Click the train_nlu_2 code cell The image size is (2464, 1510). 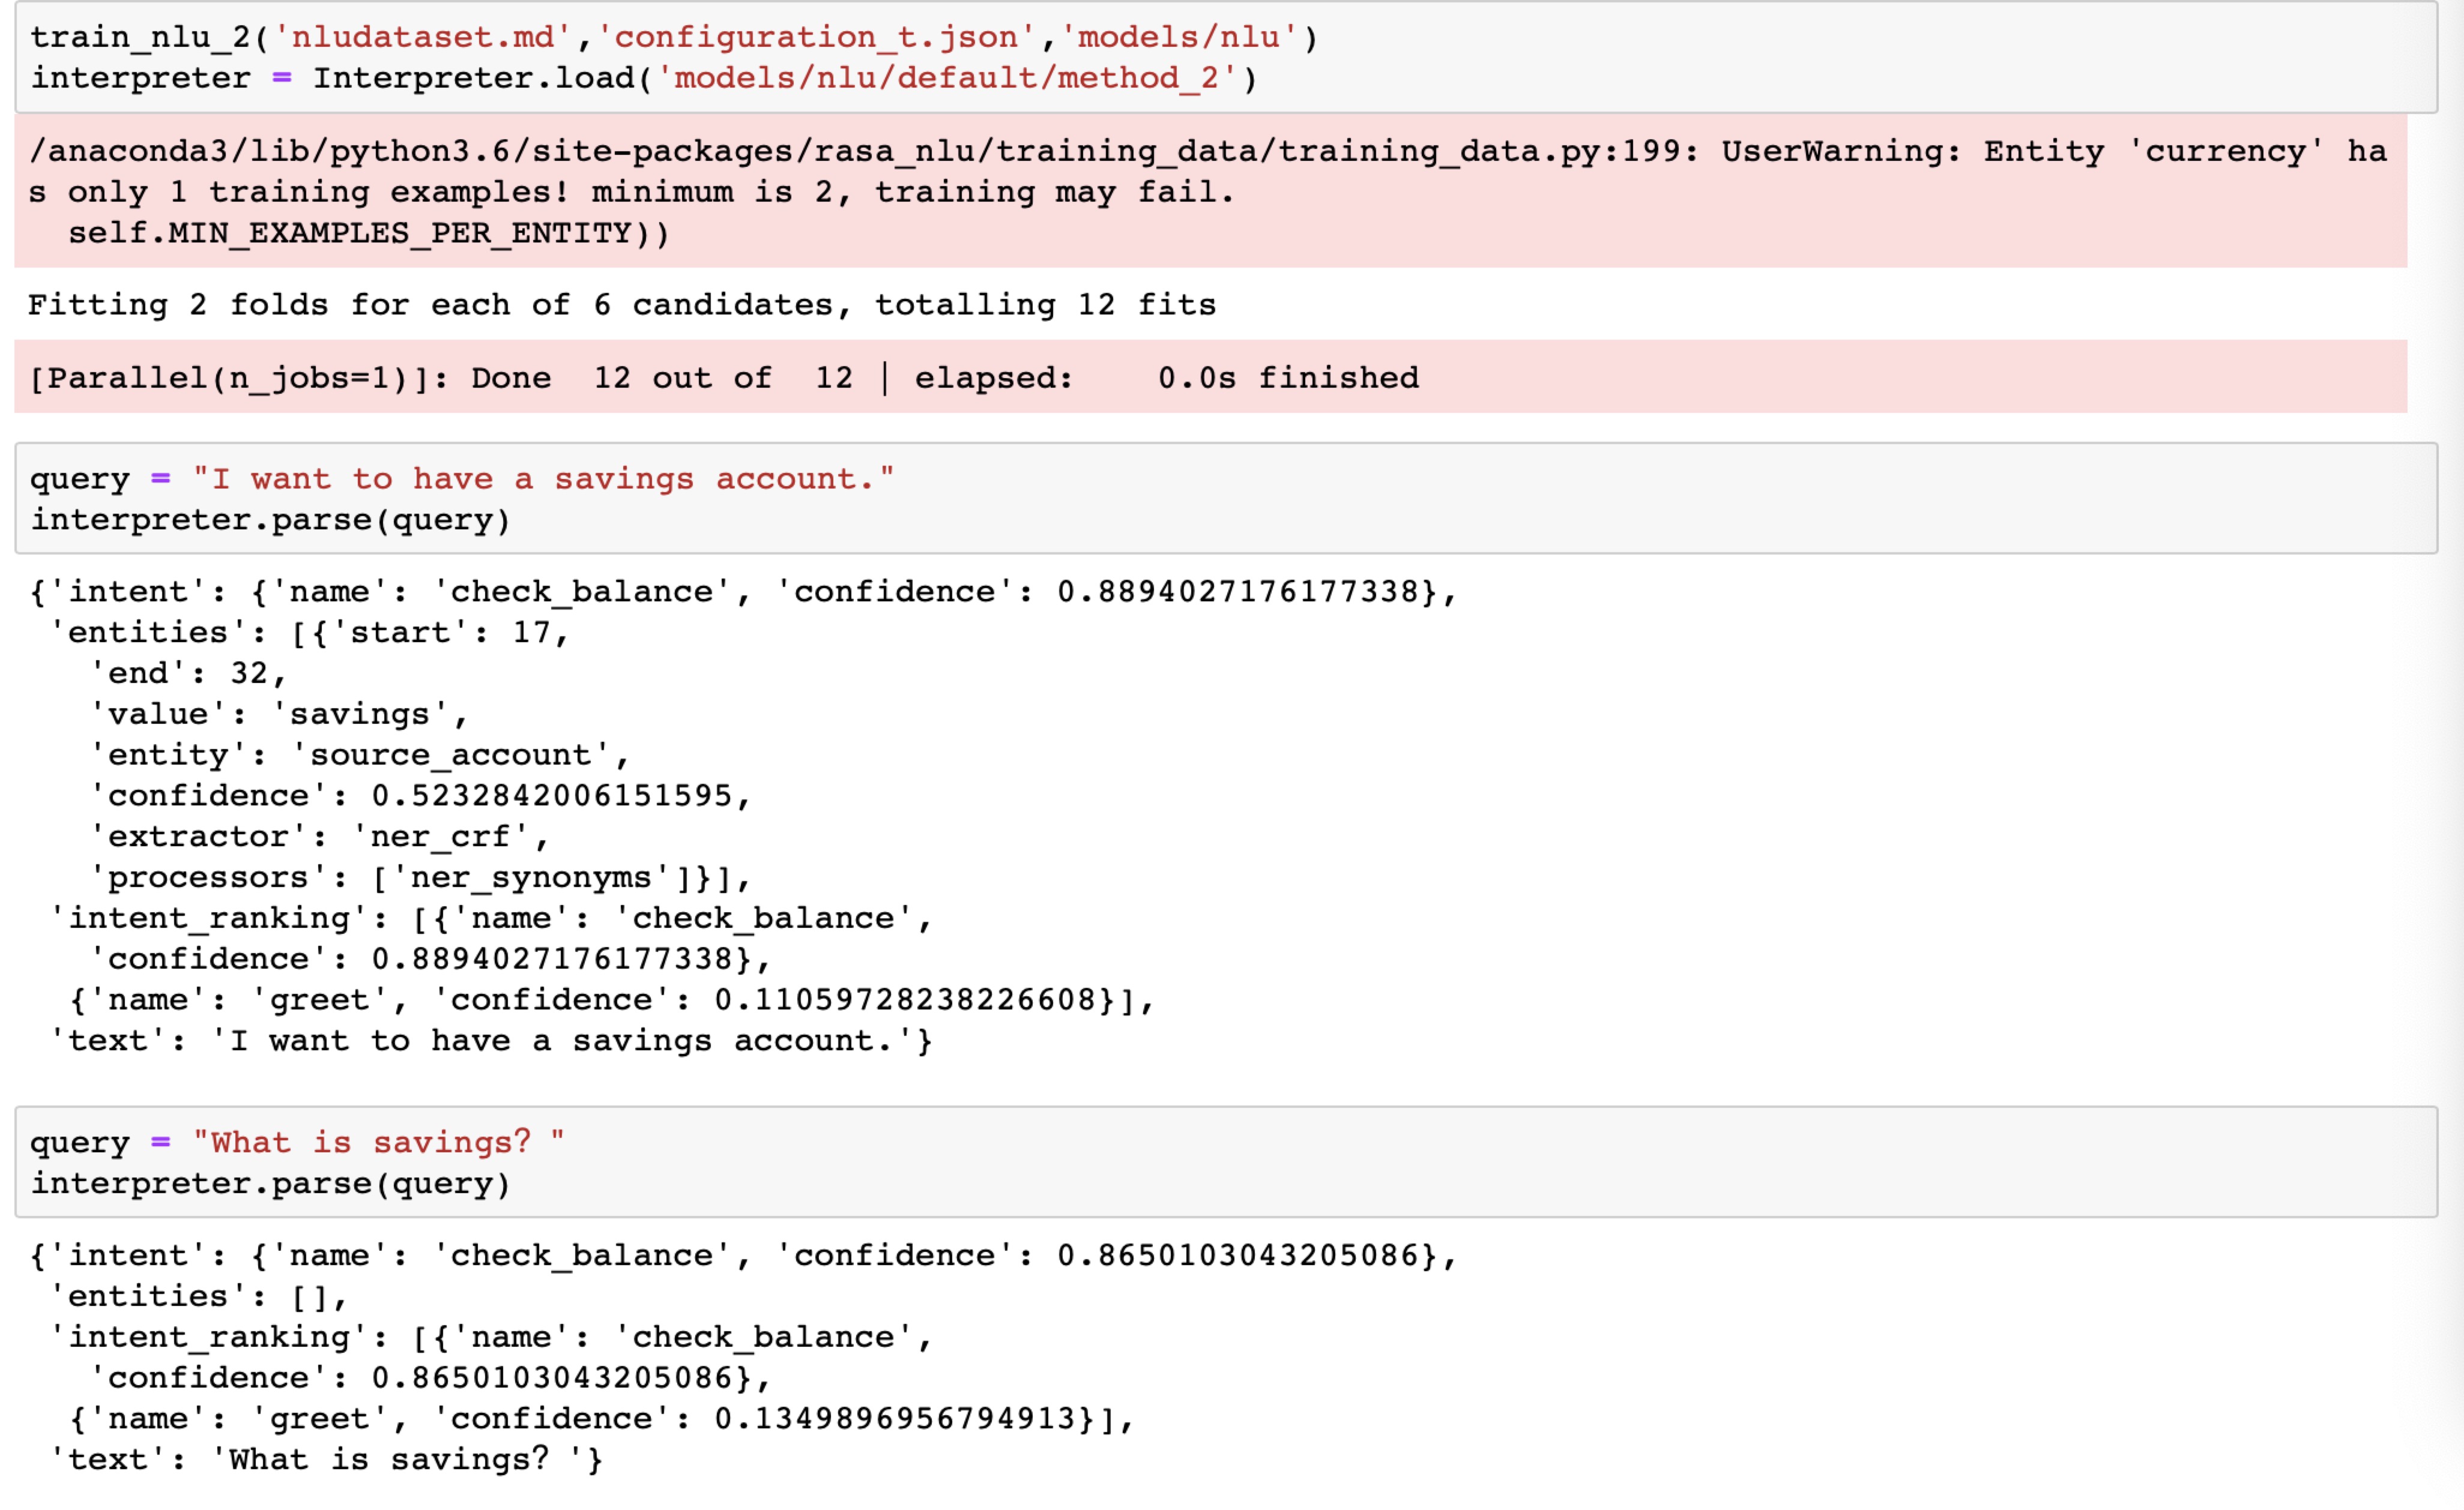600,58
